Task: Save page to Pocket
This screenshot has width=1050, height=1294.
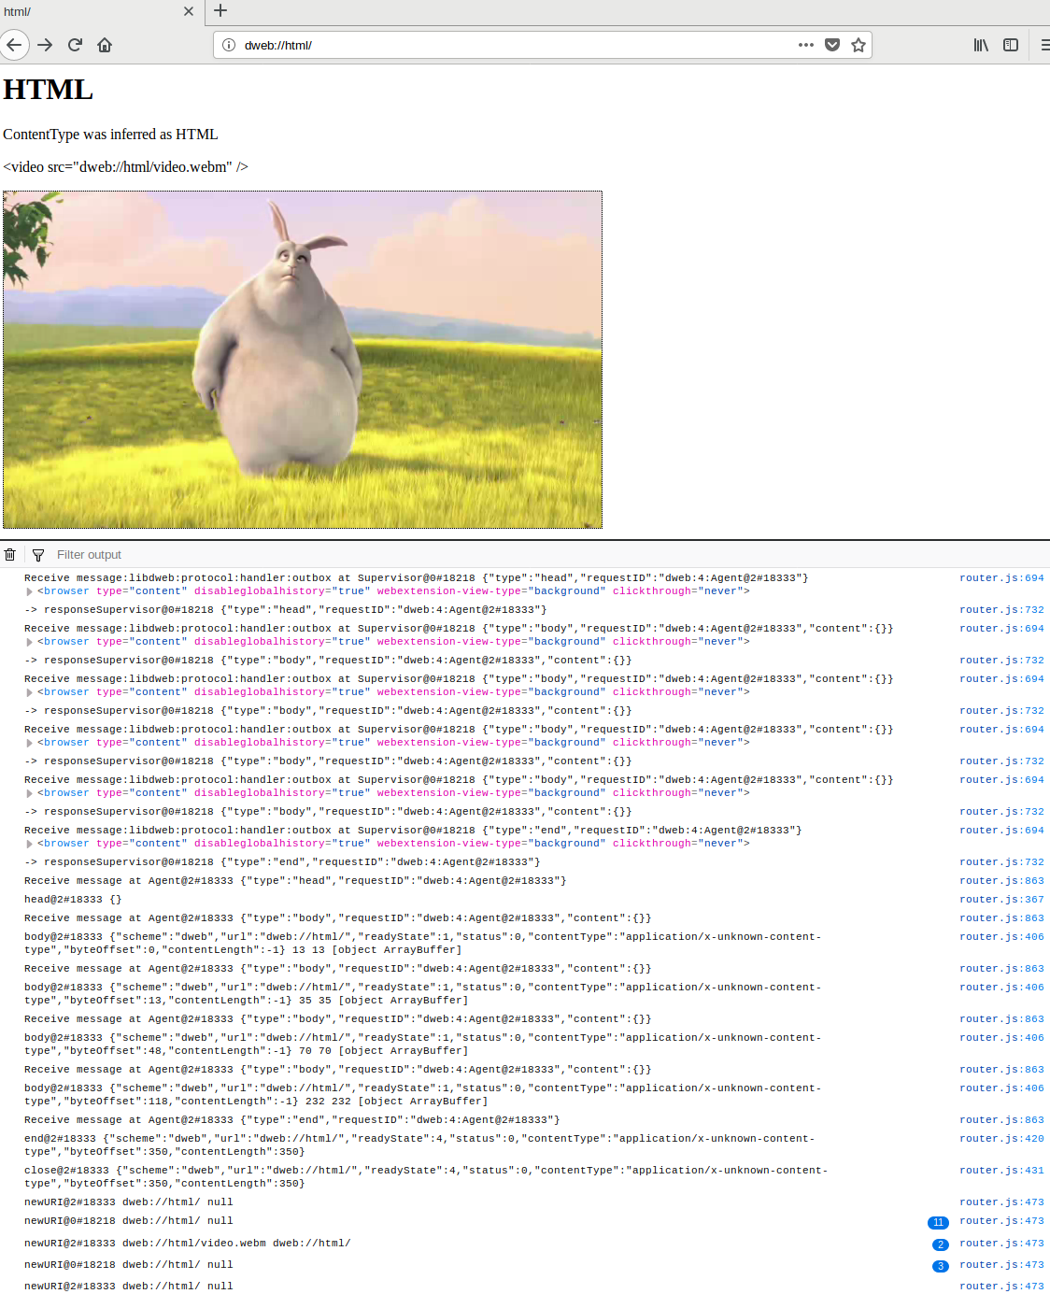Action: 832,45
